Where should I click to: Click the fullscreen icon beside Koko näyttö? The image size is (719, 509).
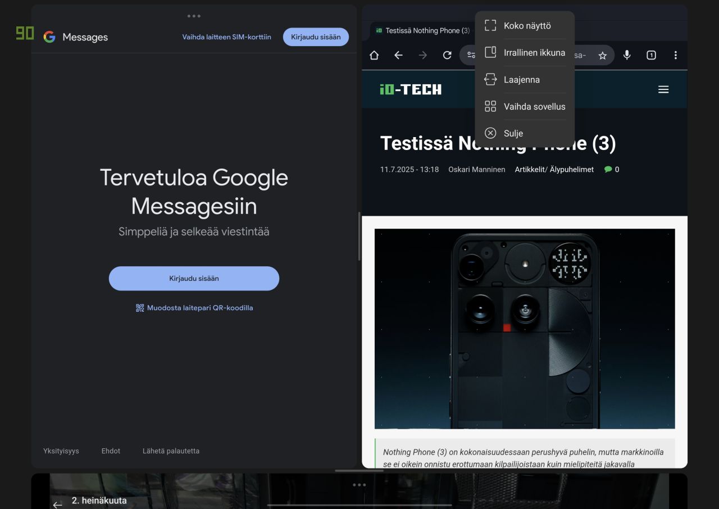(x=490, y=25)
